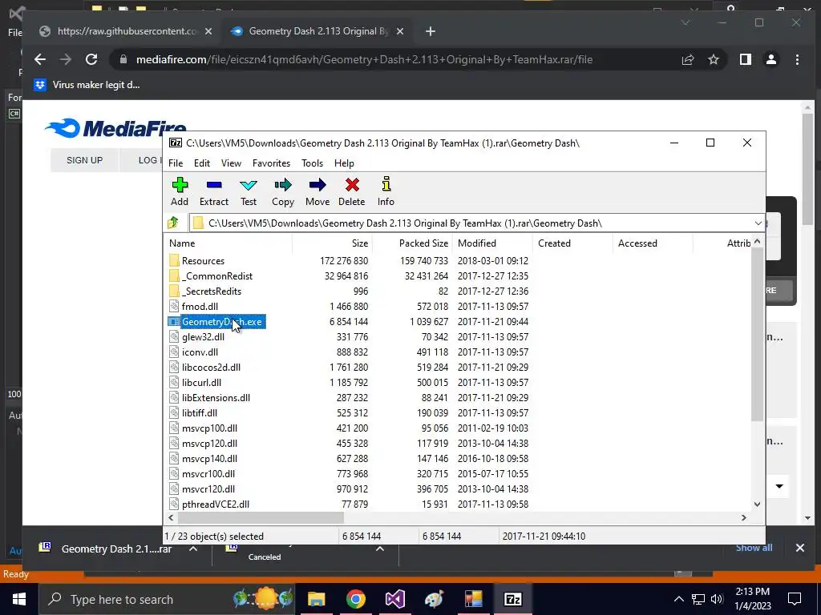
Task: Open File Explorer from taskbar
Action: click(316, 599)
